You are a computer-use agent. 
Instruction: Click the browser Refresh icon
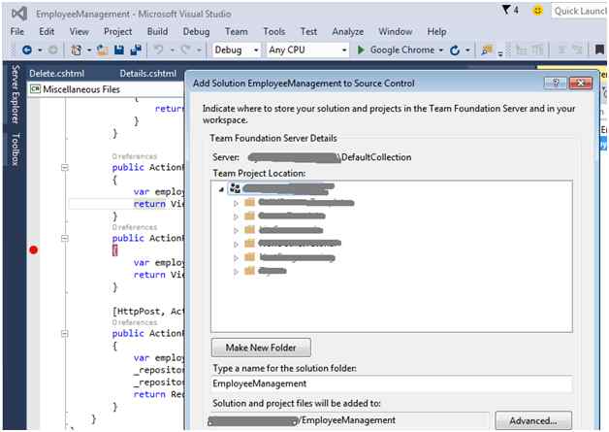pyautogui.click(x=455, y=50)
